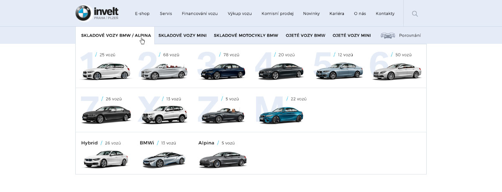This screenshot has height=192, width=502.
Task: Click '12 vozů' count text
Action: pos(346,55)
